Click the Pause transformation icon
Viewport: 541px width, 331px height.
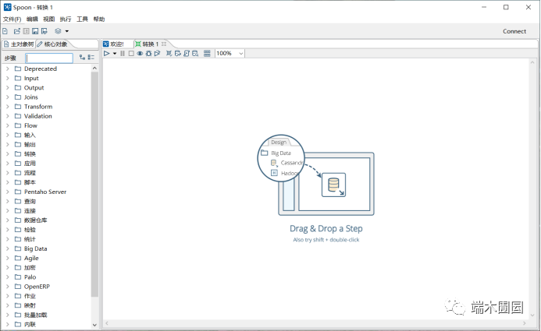pyautogui.click(x=123, y=54)
